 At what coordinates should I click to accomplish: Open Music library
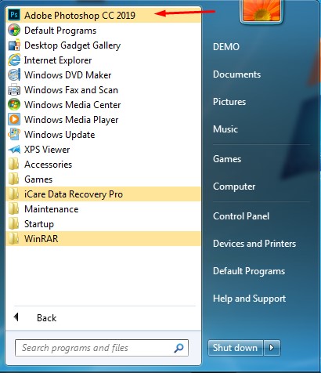[x=225, y=129]
